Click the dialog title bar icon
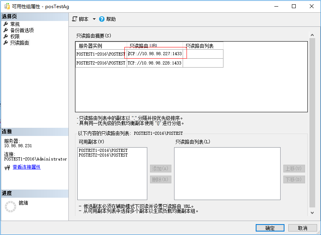 pos(7,6)
